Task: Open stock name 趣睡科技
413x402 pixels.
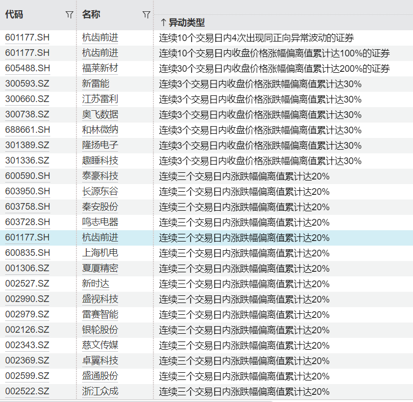Action: pyautogui.click(x=100, y=160)
